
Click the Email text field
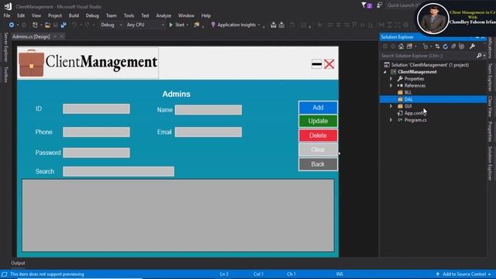pos(208,132)
